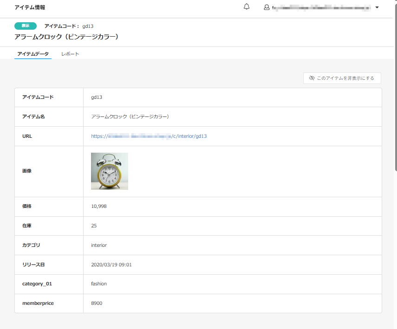The height and width of the screenshot is (329, 397).
Task: Click the アラームクロック item heading
Action: point(66,37)
